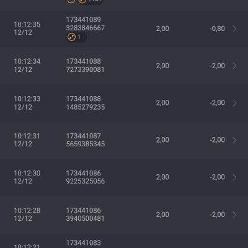248x248 pixels.
Task: Open details chevron for 10:12:35 bet
Action: pyautogui.click(x=234, y=29)
